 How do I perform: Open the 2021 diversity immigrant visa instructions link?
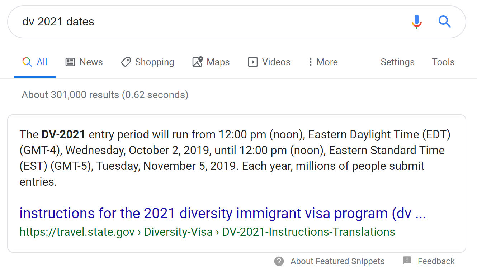pyautogui.click(x=222, y=213)
